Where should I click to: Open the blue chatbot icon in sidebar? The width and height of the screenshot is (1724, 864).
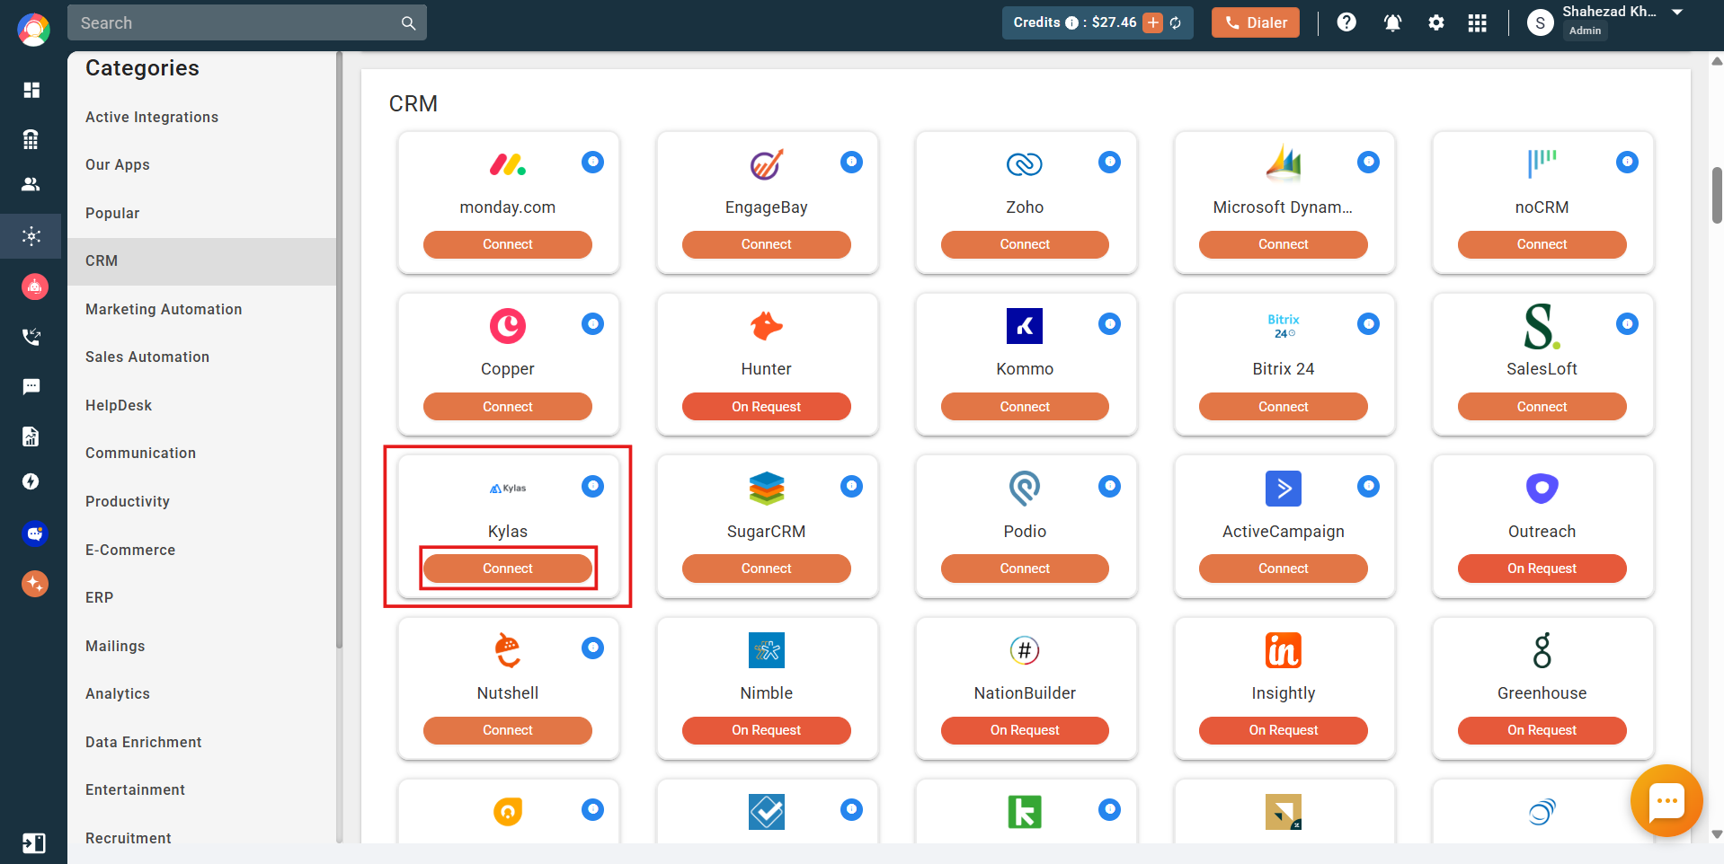[34, 533]
